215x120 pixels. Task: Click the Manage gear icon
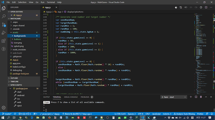(x=4, y=107)
